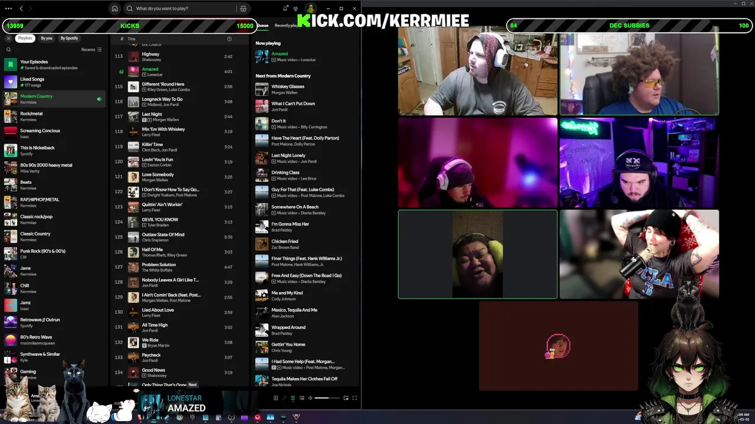Image resolution: width=755 pixels, height=424 pixels.
Task: Click the Title column header
Action: click(132, 39)
